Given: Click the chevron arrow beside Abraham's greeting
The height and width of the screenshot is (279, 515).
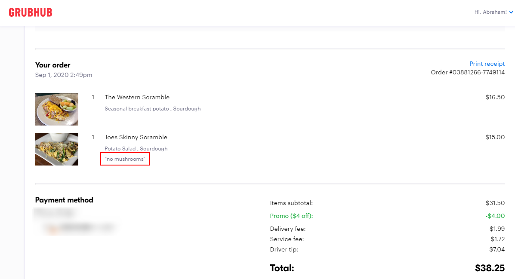Looking at the screenshot, I should pos(511,12).
